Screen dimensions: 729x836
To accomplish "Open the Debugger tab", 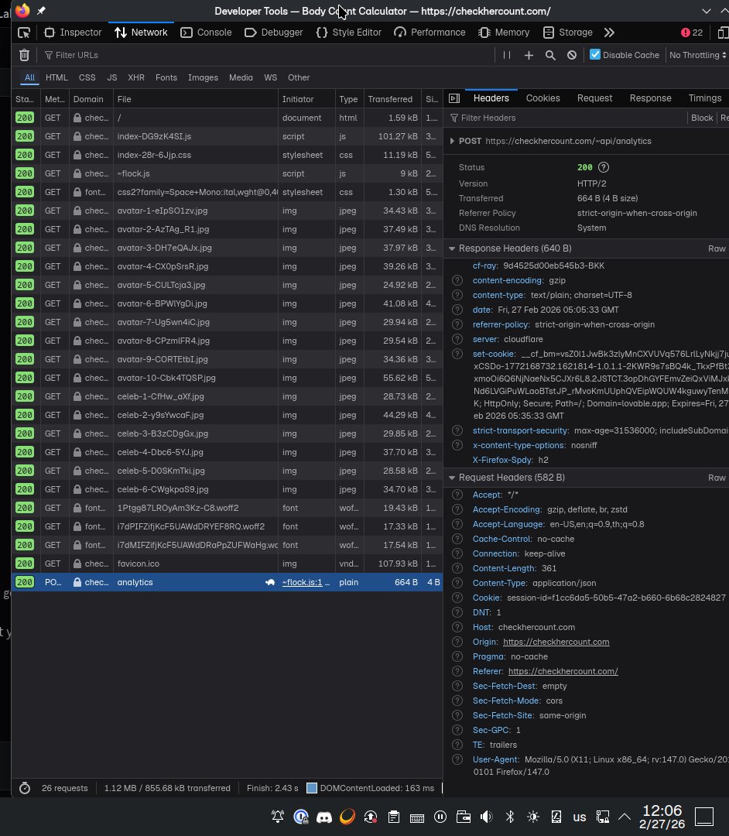I will (273, 33).
